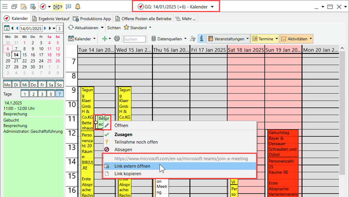Click the filter funnel icon
Screen dimensions: 349x197
[x=192, y=39]
